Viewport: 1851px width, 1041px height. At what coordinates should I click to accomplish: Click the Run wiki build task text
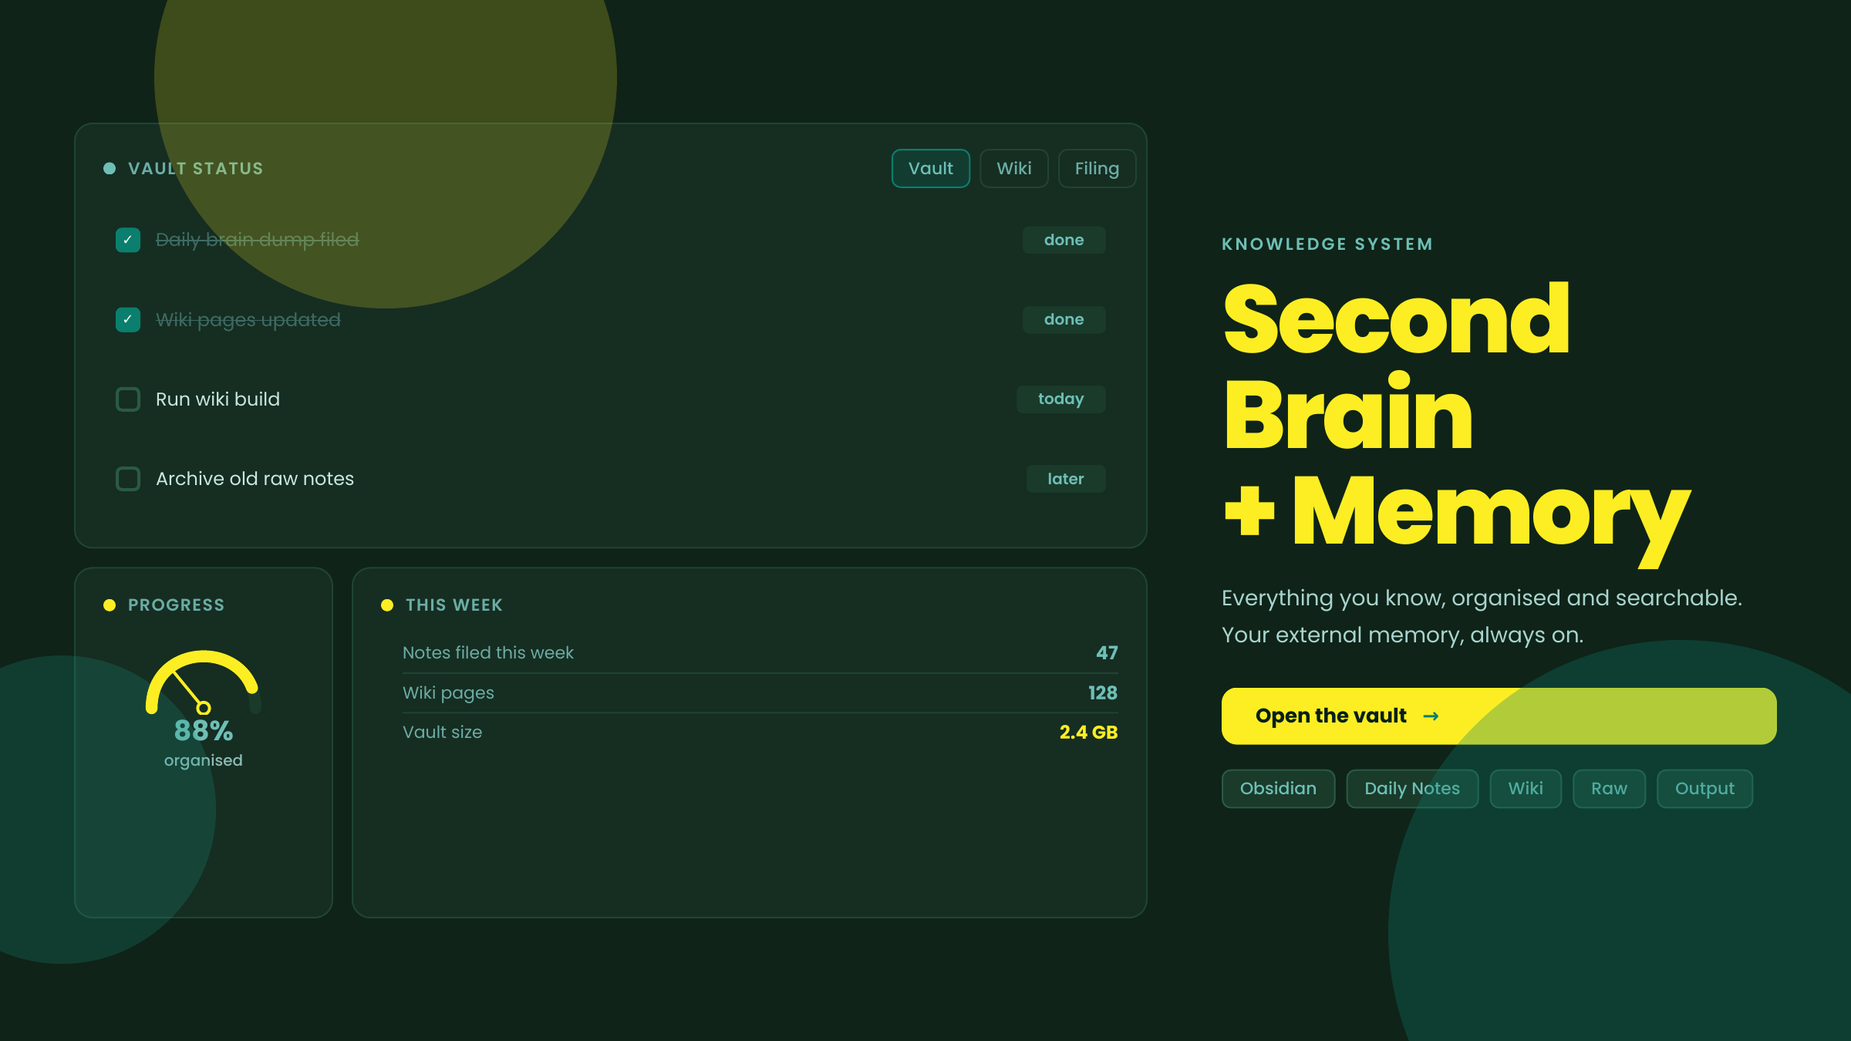(217, 399)
